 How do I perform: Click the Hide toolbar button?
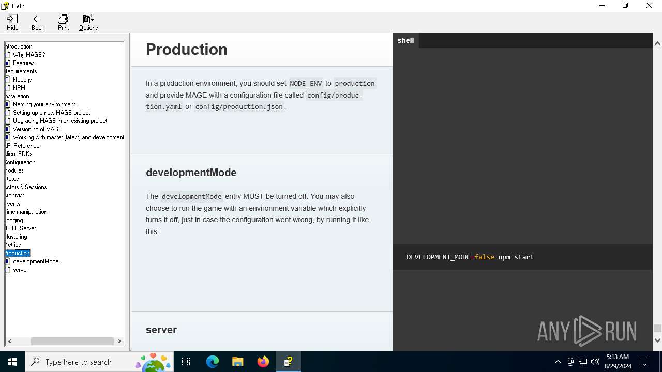(12, 23)
